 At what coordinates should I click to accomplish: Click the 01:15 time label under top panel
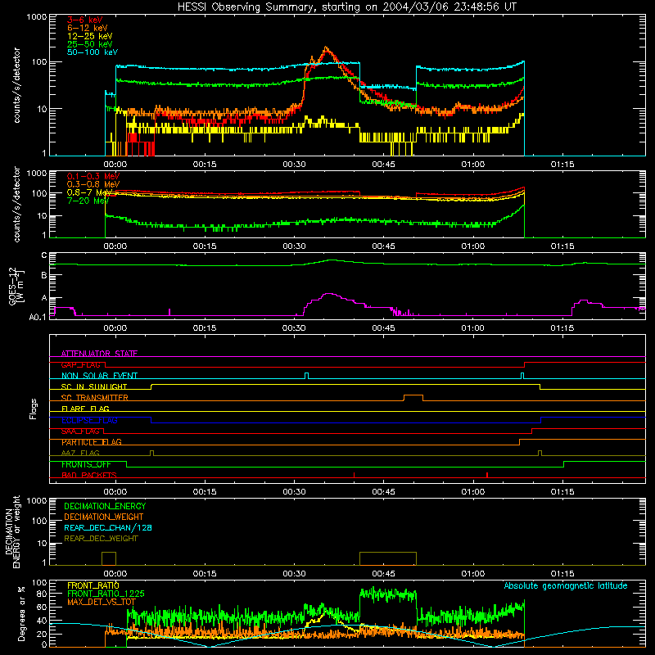[x=562, y=165]
